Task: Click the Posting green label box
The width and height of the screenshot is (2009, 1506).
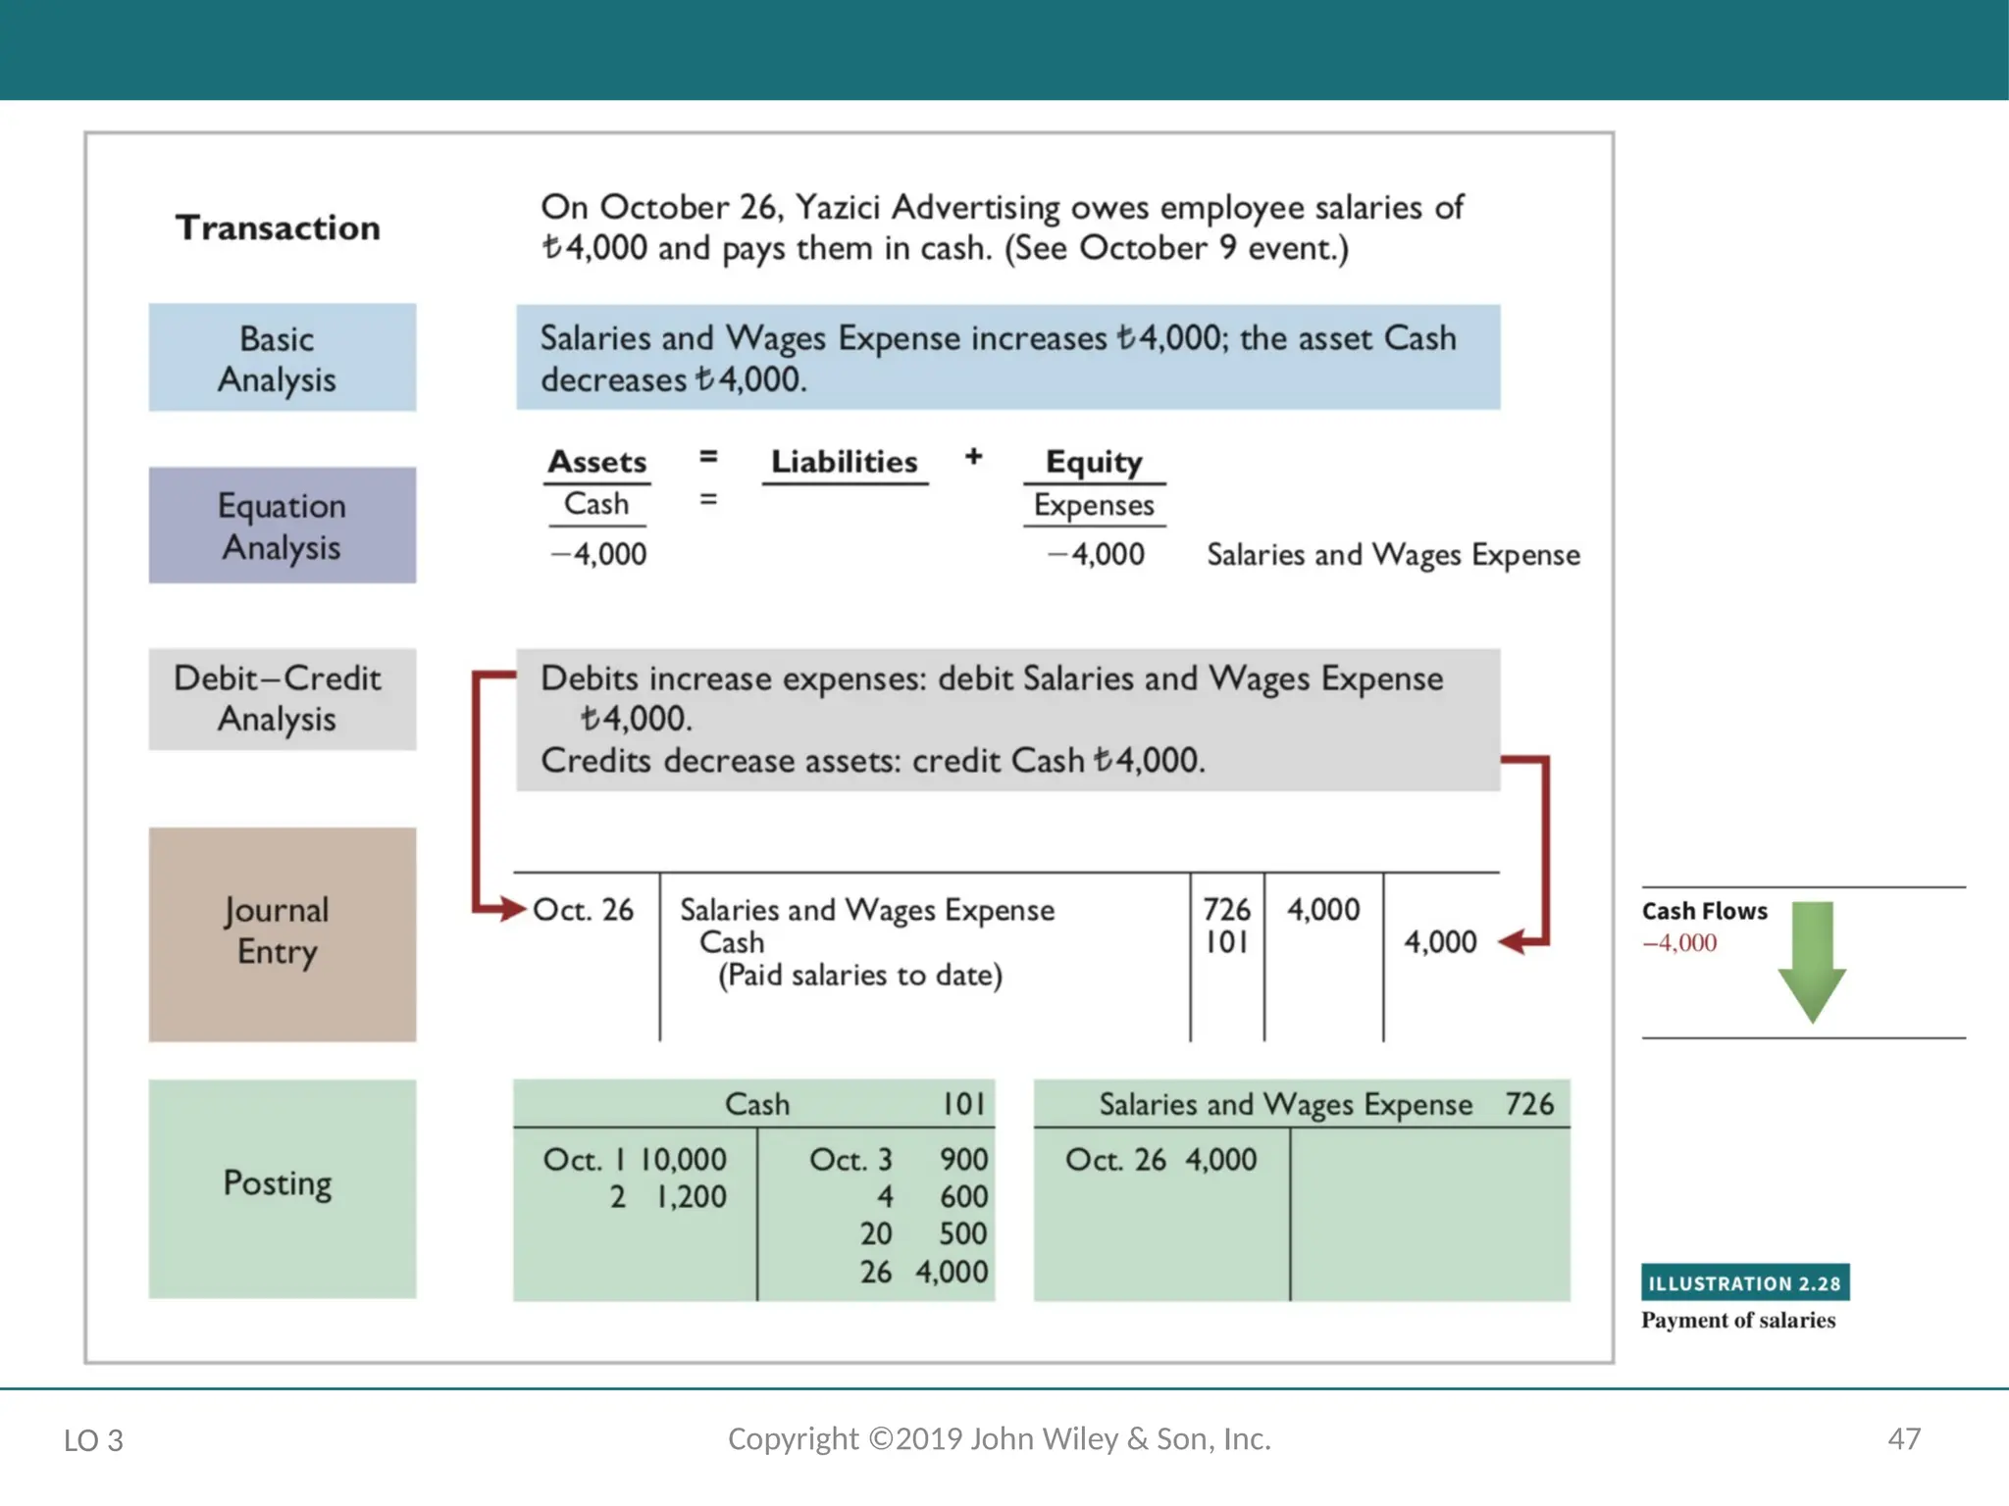Action: [x=282, y=1187]
